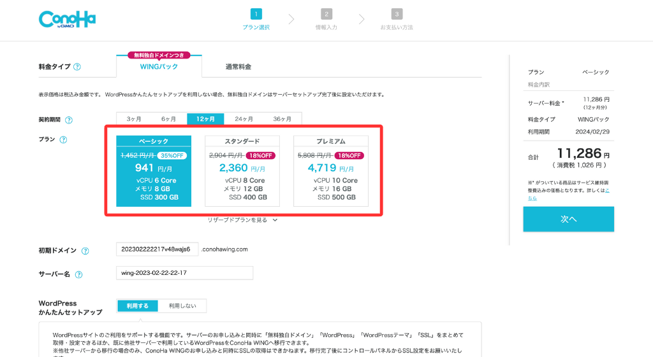Expand リザーブドプランを見る
This screenshot has height=357, width=653.
(242, 220)
